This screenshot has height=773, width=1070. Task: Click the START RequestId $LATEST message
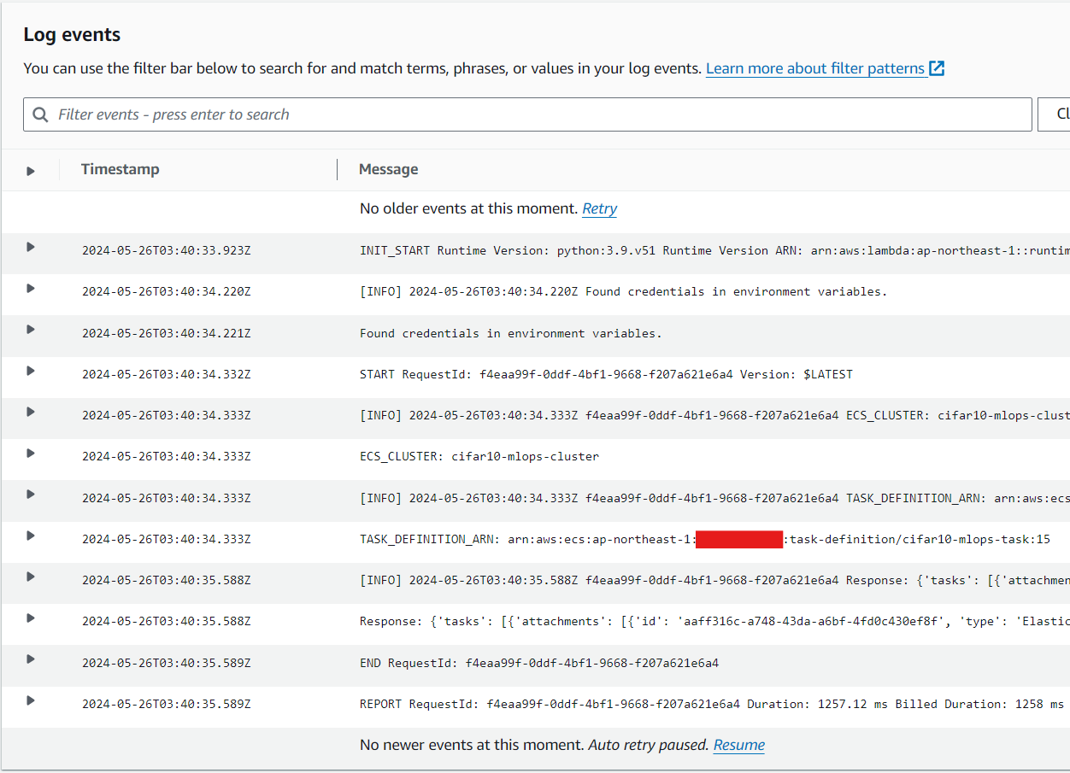pos(606,374)
